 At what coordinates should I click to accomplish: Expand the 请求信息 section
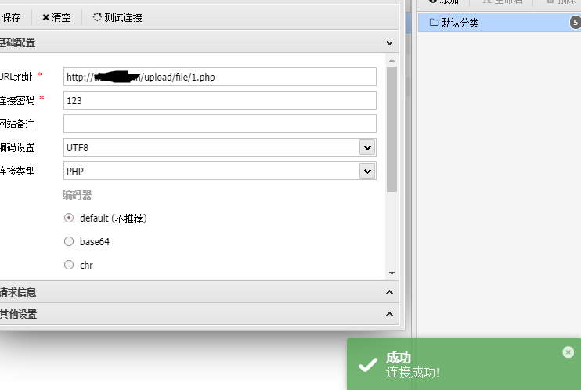(198, 292)
